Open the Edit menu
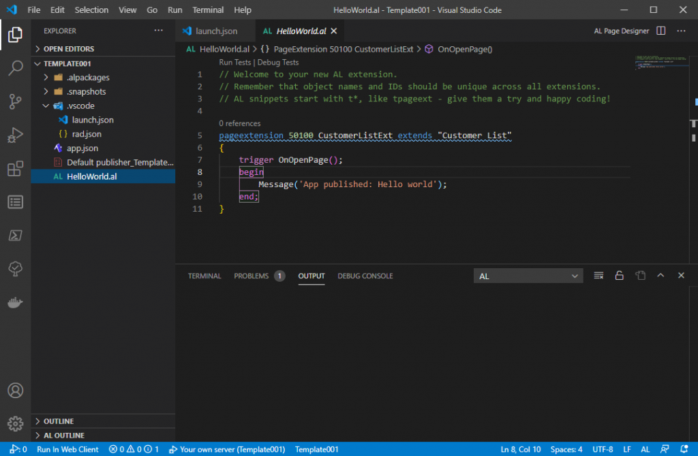The width and height of the screenshot is (698, 456). pos(57,10)
